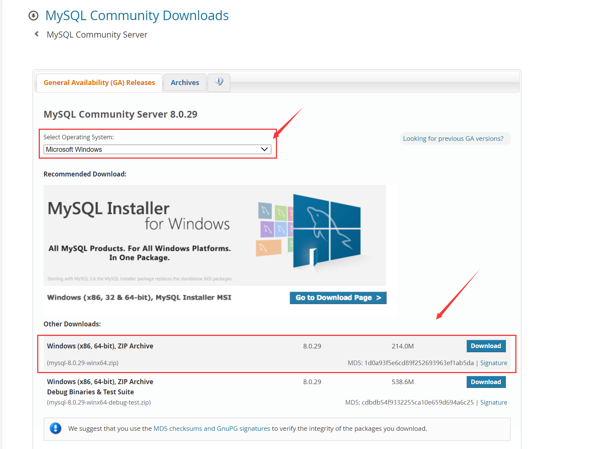Follow the Looking for previous GA versions link

(x=453, y=139)
